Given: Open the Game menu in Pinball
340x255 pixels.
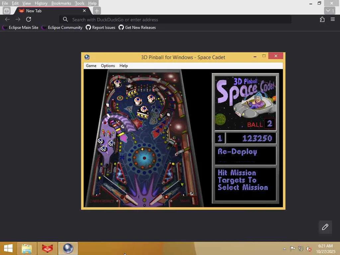Looking at the screenshot, I should 91,66.
